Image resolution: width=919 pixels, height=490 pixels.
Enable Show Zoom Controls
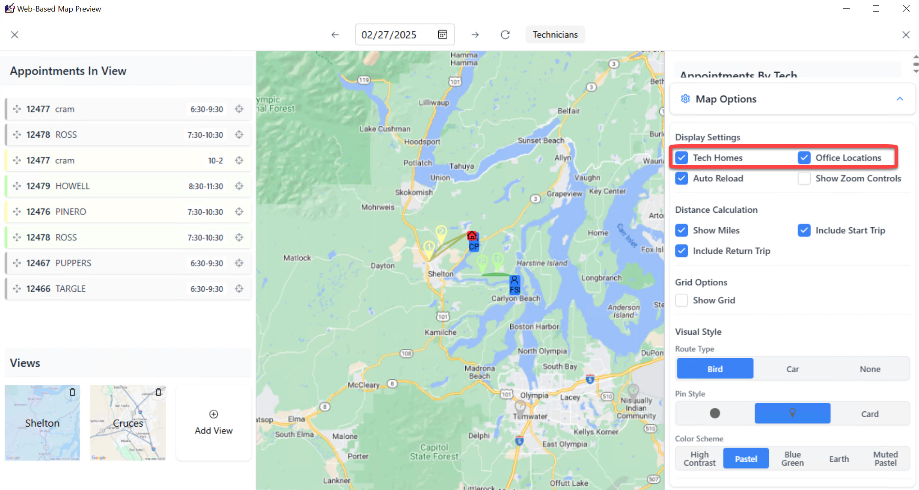coord(804,178)
